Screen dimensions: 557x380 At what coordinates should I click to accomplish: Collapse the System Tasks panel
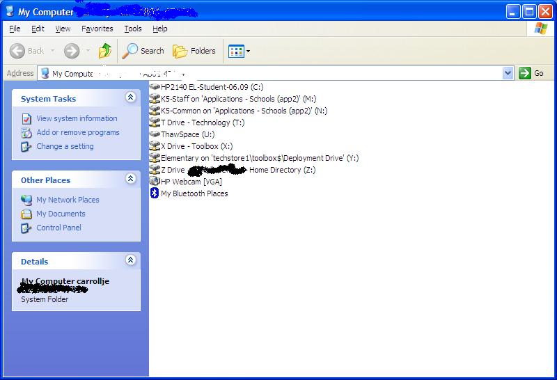[130, 98]
